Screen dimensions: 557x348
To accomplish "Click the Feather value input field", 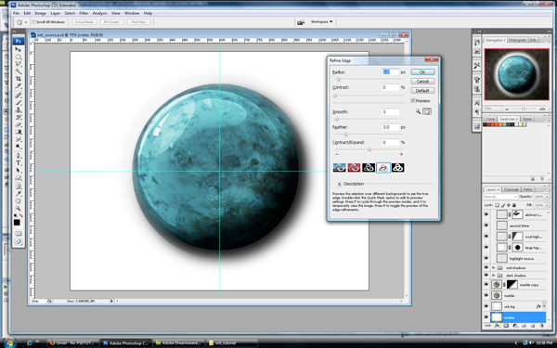I will 390,127.
